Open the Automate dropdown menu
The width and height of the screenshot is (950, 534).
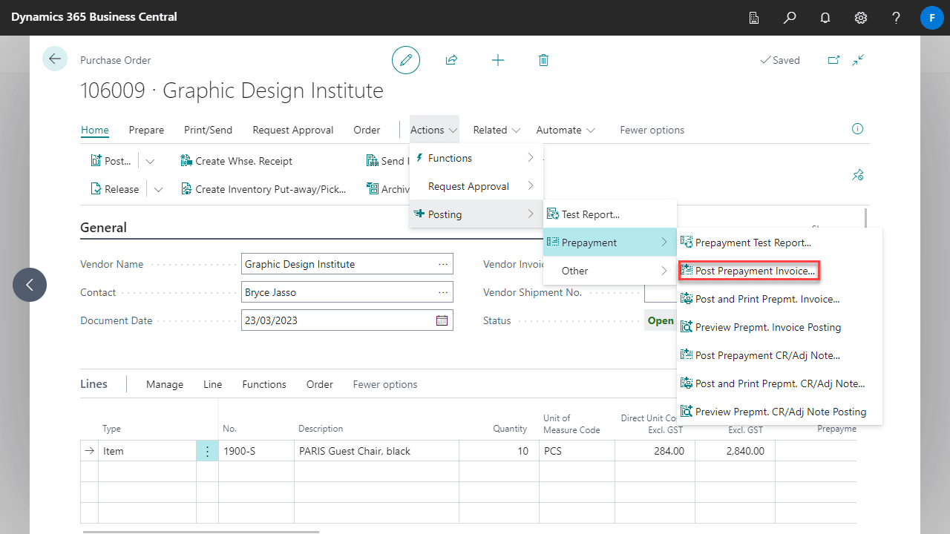566,130
